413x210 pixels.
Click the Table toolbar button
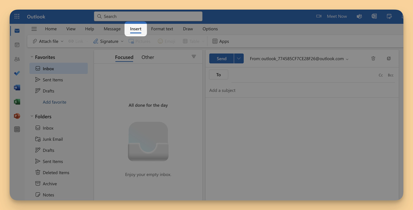191,41
